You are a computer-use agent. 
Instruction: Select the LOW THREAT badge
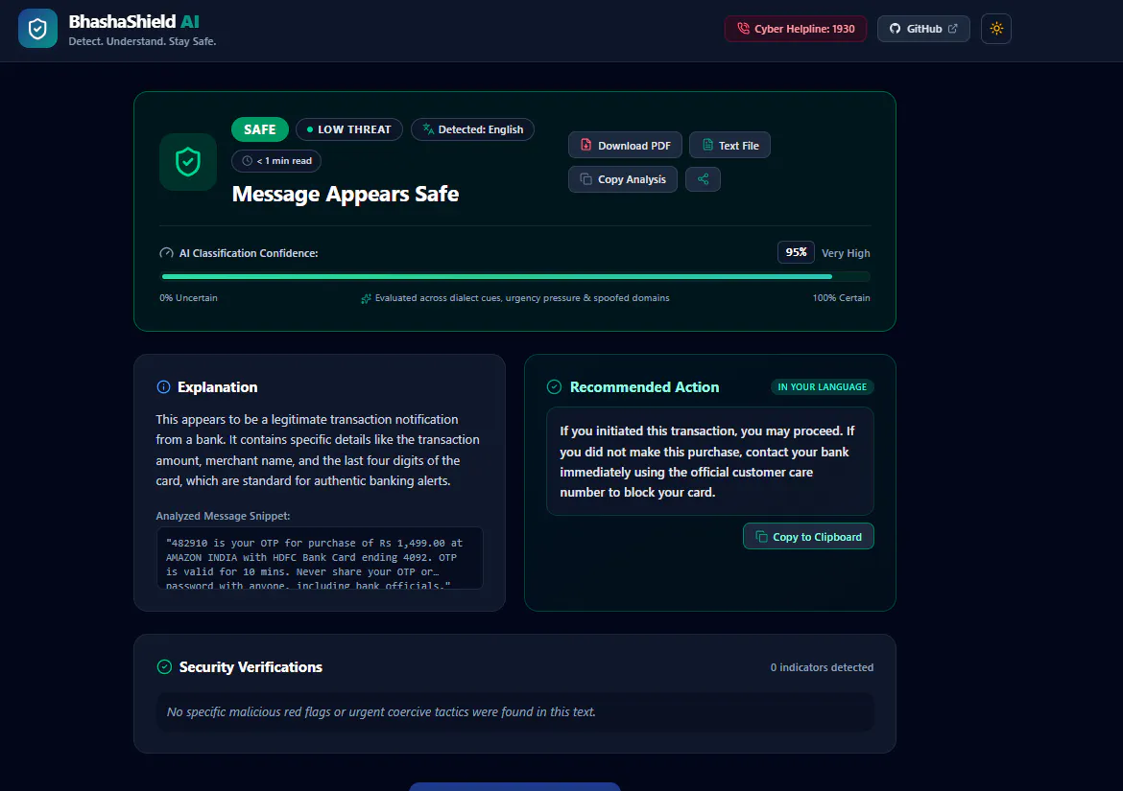point(348,129)
